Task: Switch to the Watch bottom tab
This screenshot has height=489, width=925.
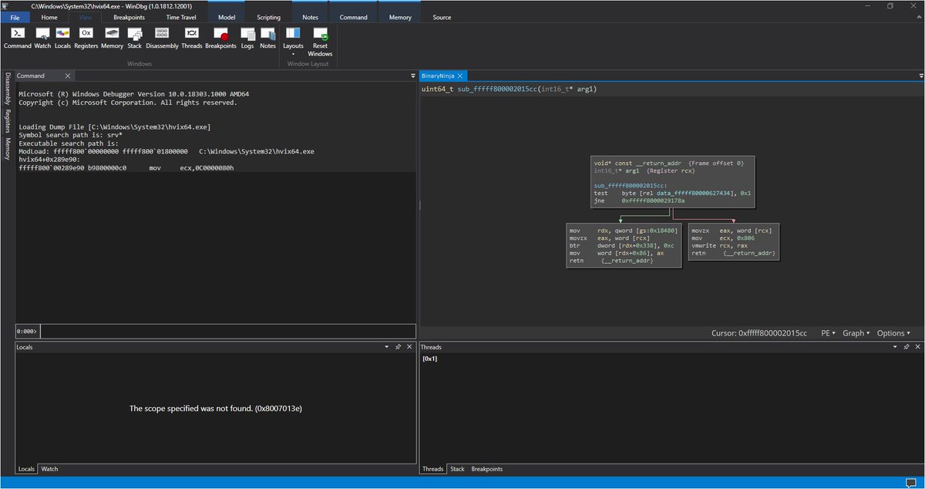Action: pyautogui.click(x=49, y=469)
